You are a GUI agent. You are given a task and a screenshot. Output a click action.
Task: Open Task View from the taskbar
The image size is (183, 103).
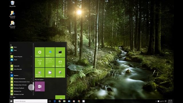[x=50, y=101]
